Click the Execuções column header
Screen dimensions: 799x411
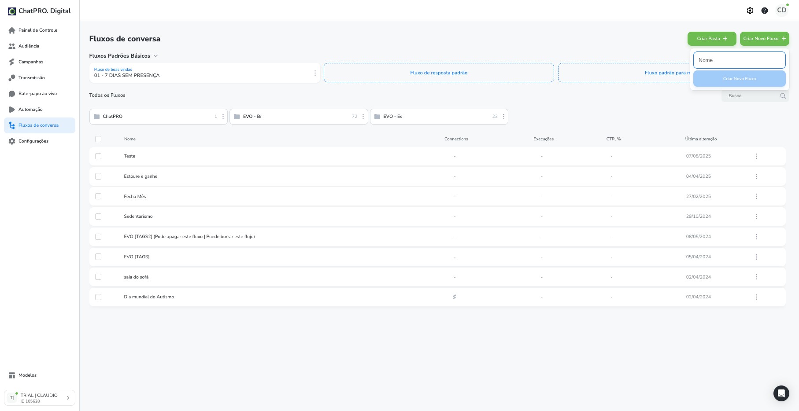pos(544,139)
